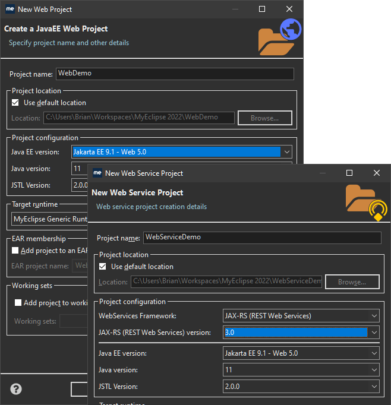This screenshot has height=405, width=391.
Task: Open WebServices Framework dropdown
Action: (x=301, y=316)
